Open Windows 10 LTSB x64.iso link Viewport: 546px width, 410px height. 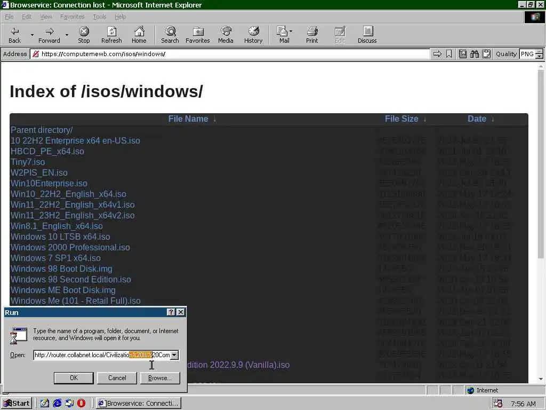tap(60, 236)
